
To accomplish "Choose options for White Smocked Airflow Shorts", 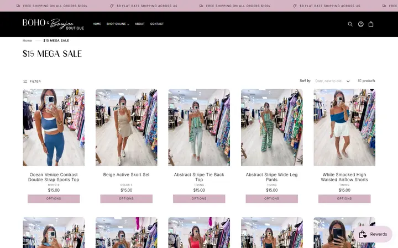I will pyautogui.click(x=344, y=198).
